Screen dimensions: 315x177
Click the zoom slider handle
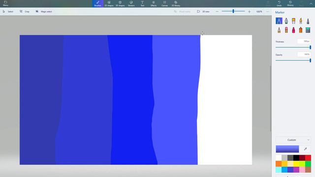233,11
